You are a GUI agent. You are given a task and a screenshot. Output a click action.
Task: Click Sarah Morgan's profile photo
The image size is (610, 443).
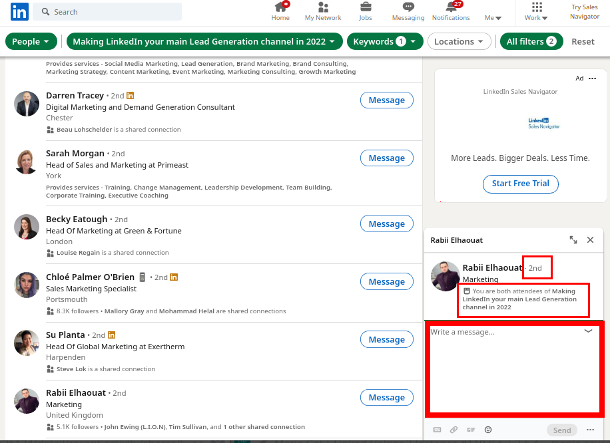pyautogui.click(x=27, y=162)
